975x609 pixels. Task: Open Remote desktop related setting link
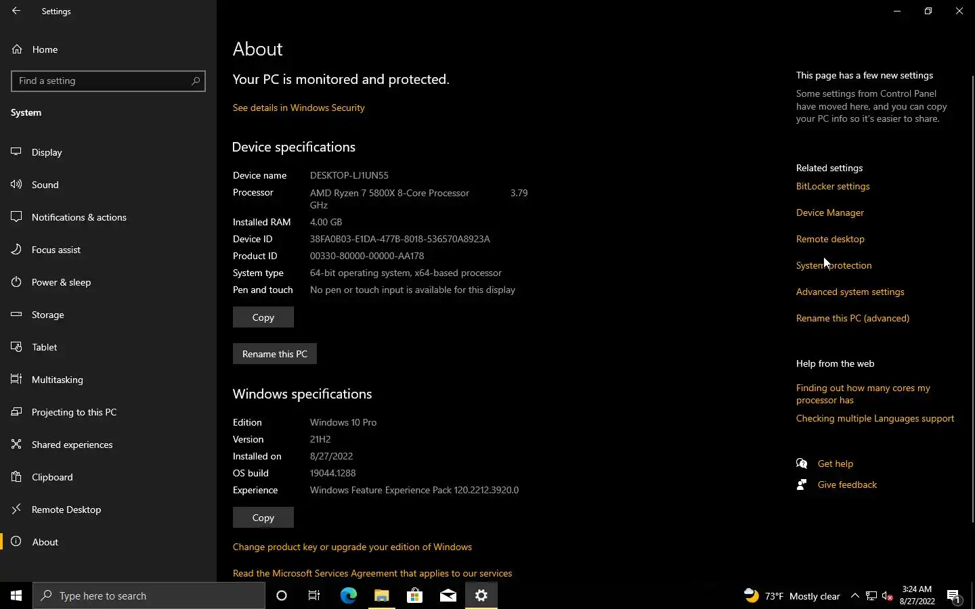pyautogui.click(x=830, y=239)
